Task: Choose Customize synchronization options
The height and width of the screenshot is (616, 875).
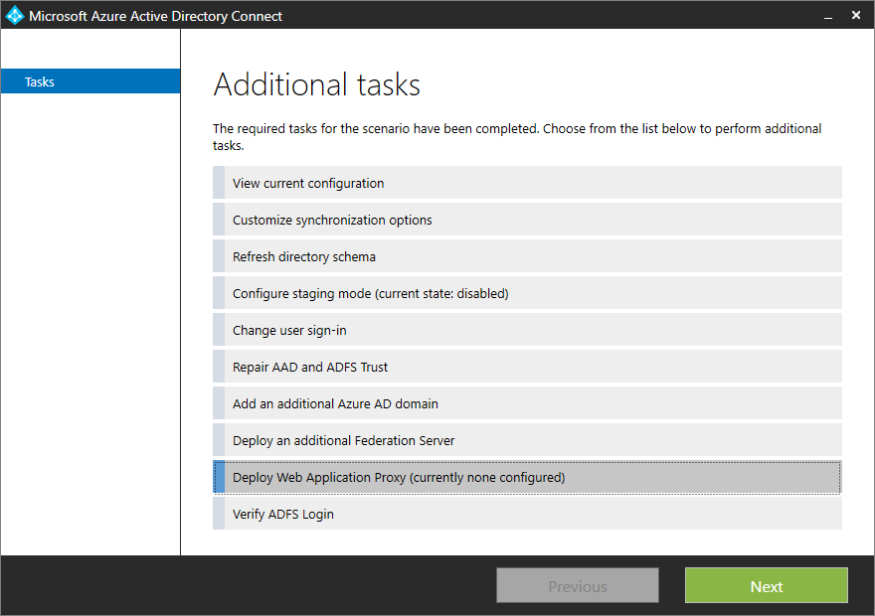Action: coord(527,220)
